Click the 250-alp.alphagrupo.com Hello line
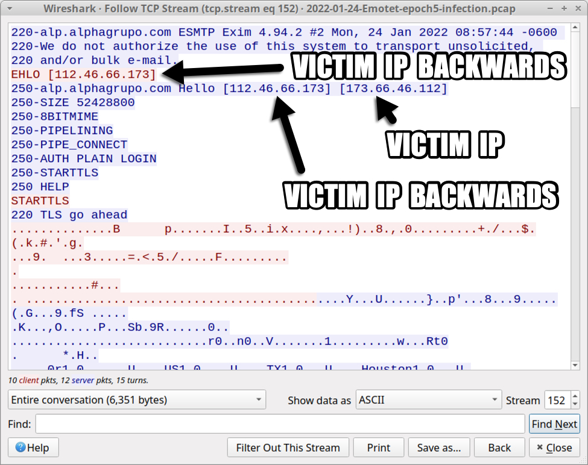 pos(229,89)
